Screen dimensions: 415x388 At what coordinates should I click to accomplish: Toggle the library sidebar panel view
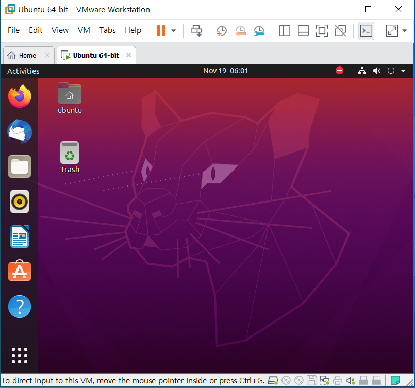pos(285,31)
